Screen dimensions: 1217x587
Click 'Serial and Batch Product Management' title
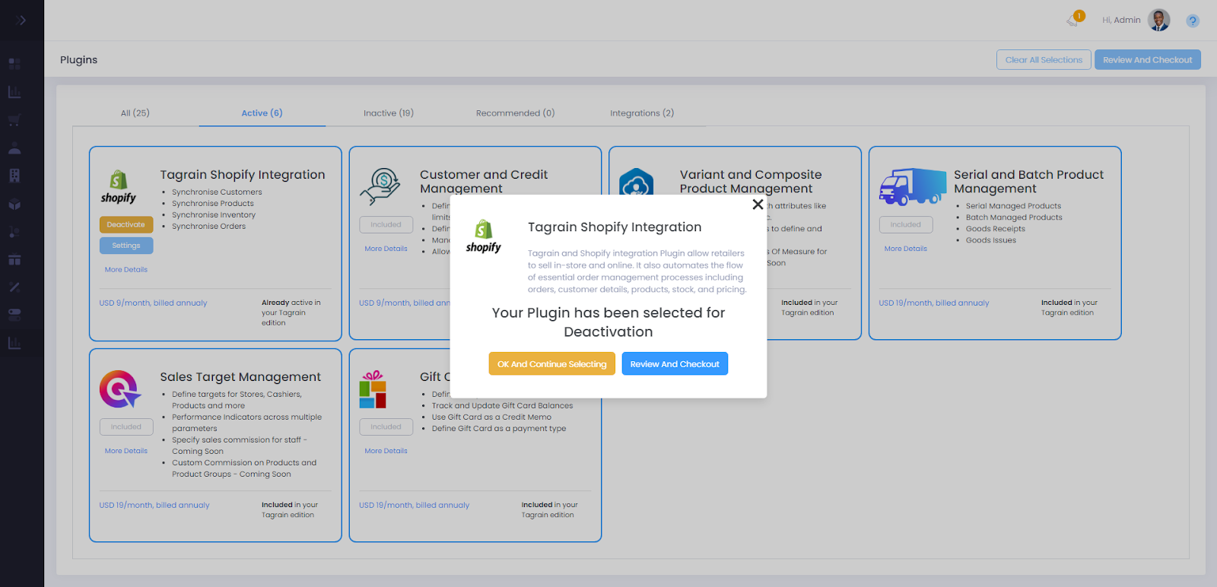pos(1028,182)
